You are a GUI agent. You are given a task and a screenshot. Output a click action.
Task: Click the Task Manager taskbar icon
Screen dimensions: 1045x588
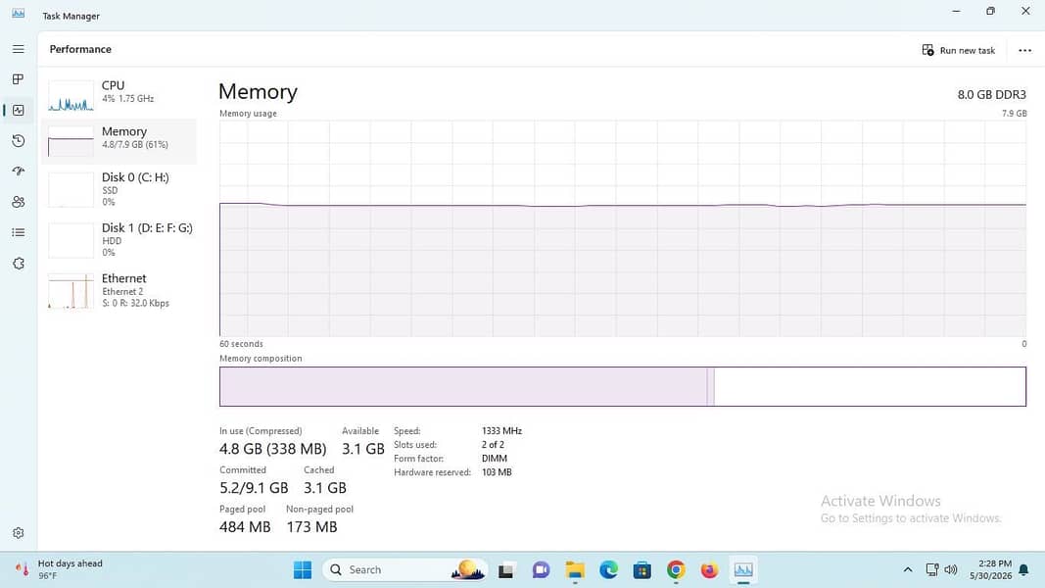(x=743, y=570)
